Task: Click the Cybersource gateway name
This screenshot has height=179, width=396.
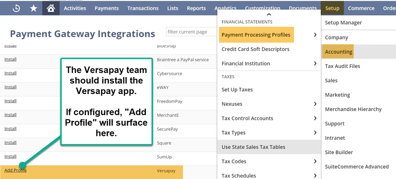Action: tap(169, 74)
